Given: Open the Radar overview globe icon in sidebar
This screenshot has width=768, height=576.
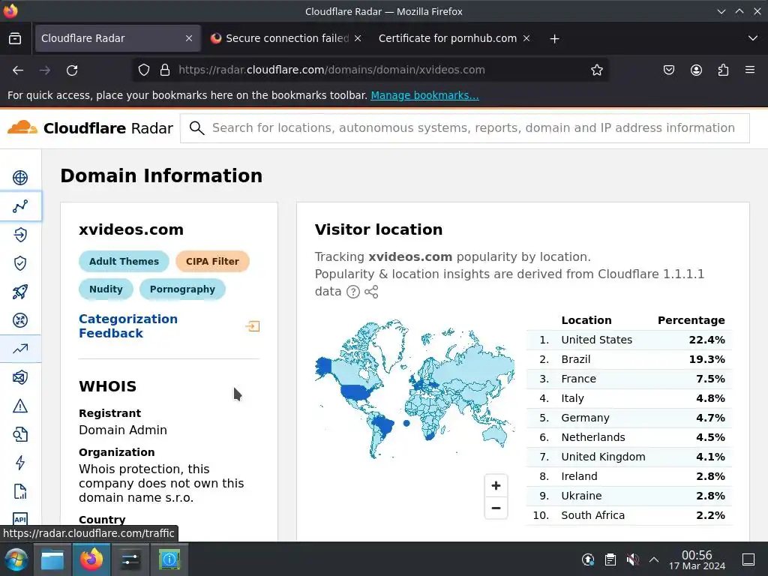Looking at the screenshot, I should click(20, 178).
